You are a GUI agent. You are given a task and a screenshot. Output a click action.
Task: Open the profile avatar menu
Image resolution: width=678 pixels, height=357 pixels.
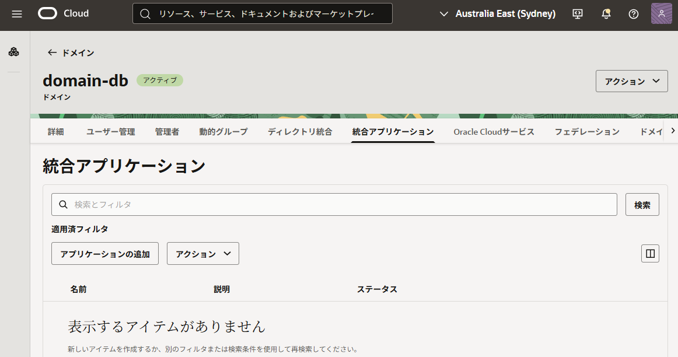pos(661,13)
